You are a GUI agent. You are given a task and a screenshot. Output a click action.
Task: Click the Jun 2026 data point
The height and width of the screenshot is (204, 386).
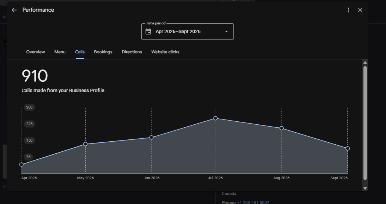[151, 138]
